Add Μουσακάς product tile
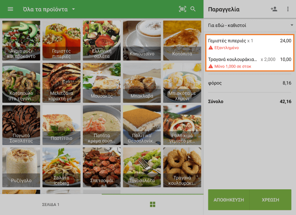The height and width of the screenshot is (215, 296). pyautogui.click(x=101, y=83)
